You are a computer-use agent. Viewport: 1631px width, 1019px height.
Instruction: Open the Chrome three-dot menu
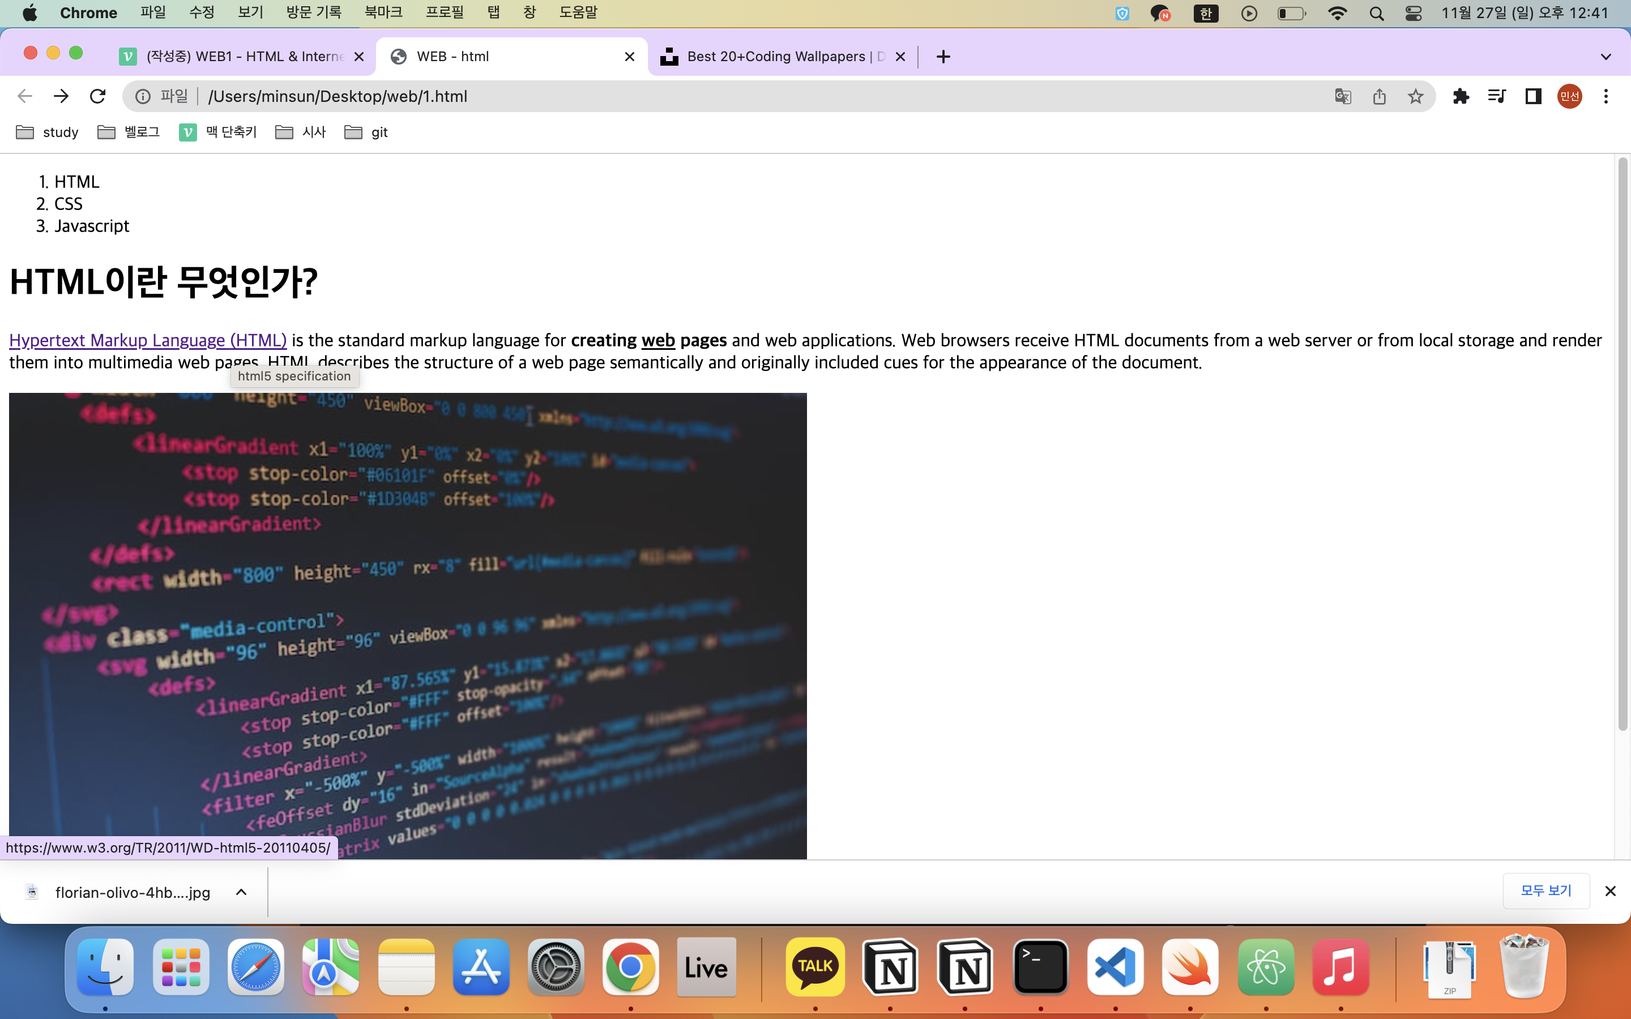coord(1606,96)
